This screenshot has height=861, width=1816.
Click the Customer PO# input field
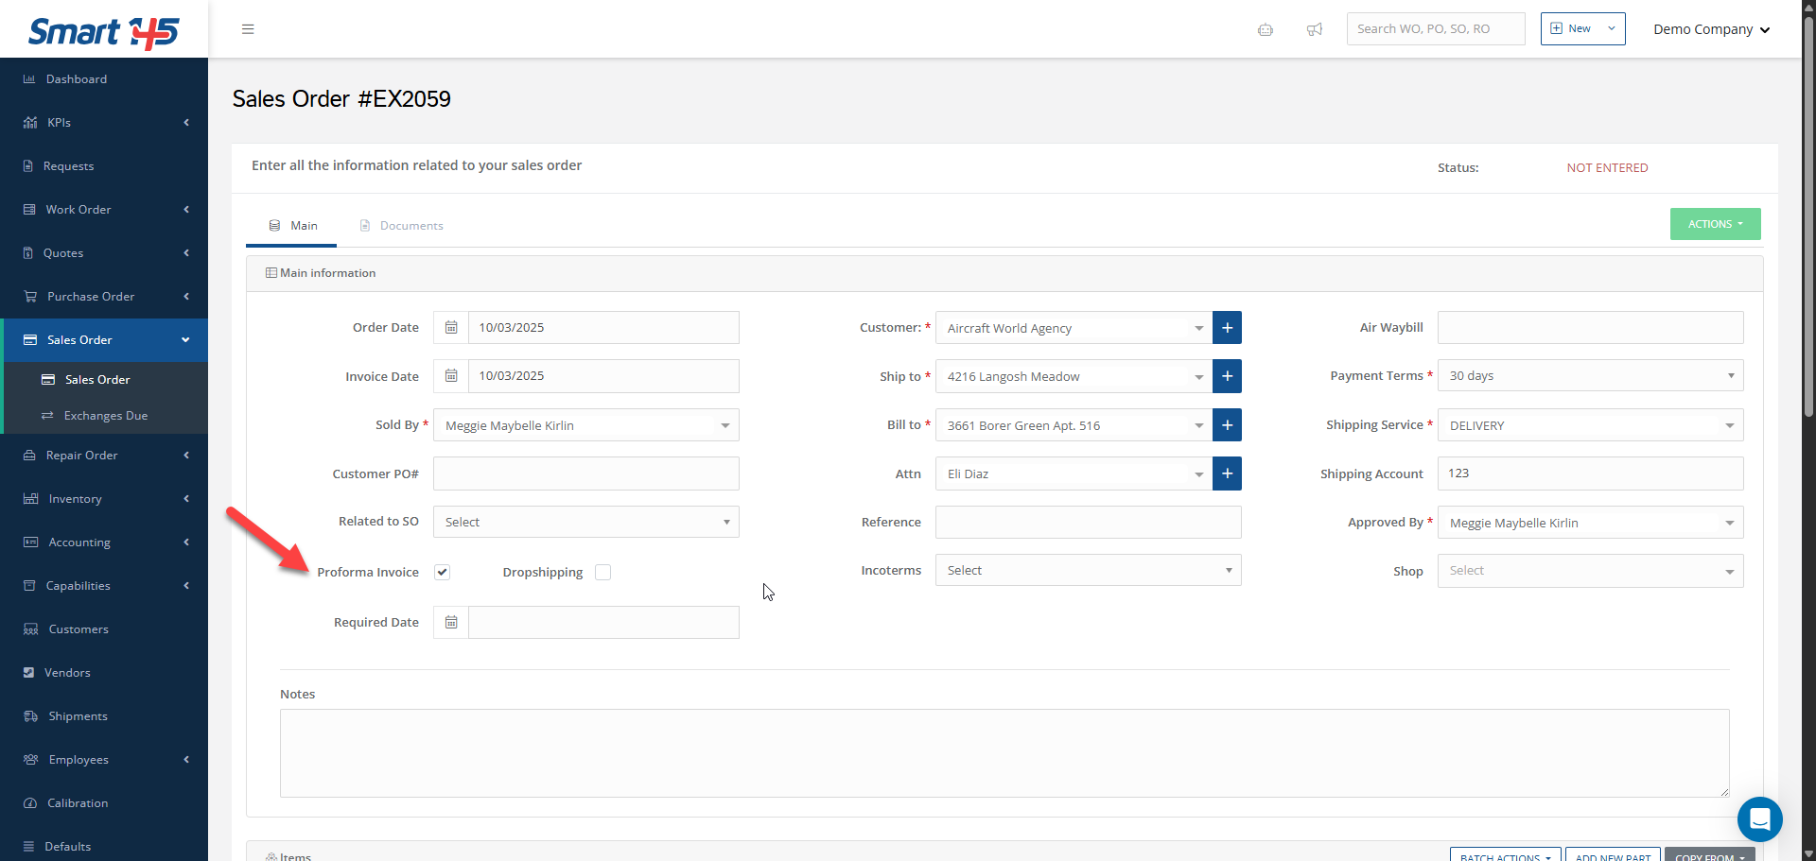585,474
